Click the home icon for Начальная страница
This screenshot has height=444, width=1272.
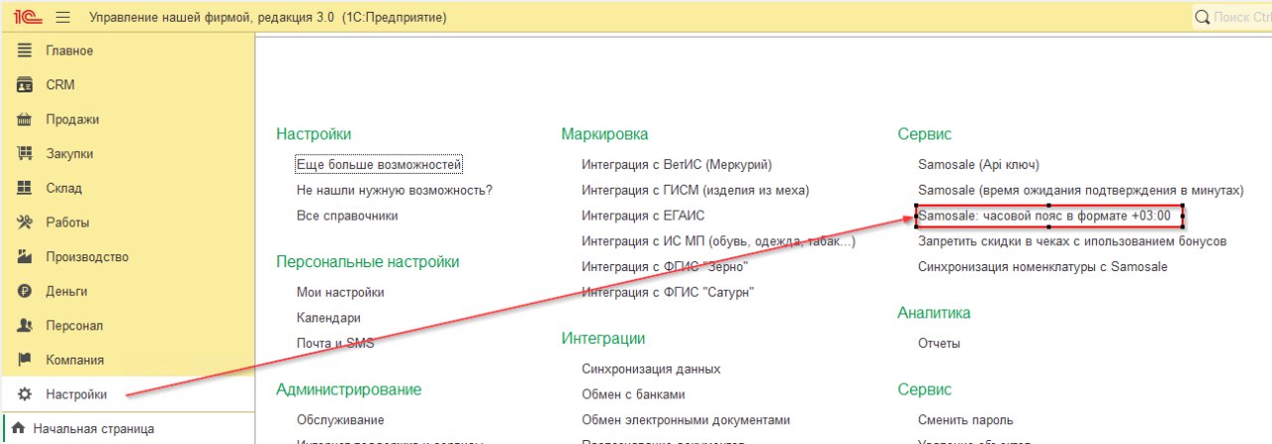(x=18, y=429)
